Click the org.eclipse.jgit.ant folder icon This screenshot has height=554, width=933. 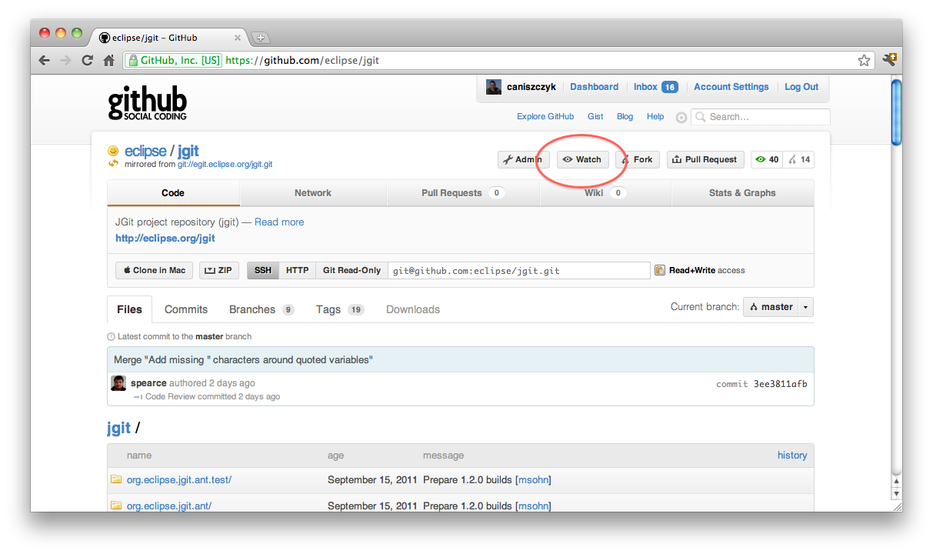pos(116,506)
